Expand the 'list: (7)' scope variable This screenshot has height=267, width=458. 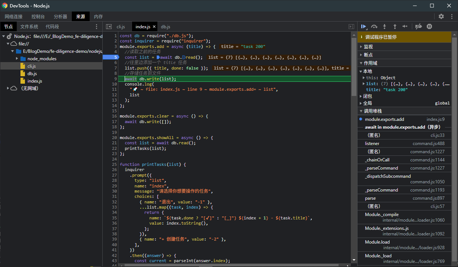[x=364, y=84]
